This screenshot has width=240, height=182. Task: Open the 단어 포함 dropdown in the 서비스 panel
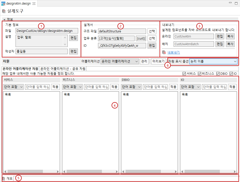[13, 87]
